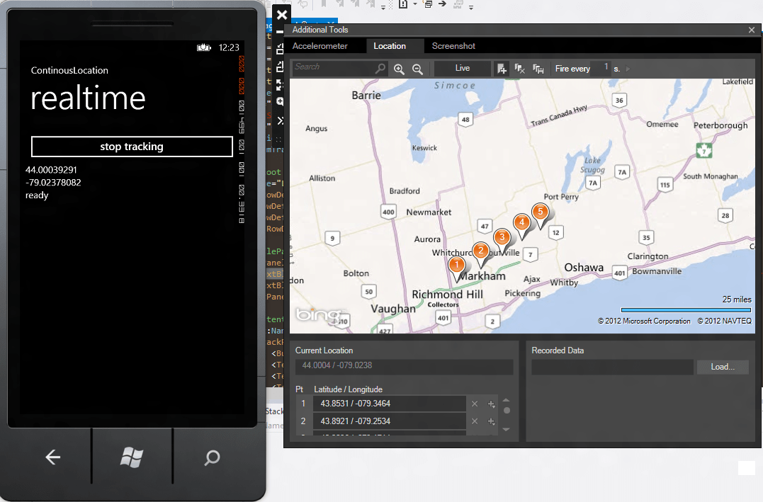Click the Newmarket label on map

[x=429, y=212]
